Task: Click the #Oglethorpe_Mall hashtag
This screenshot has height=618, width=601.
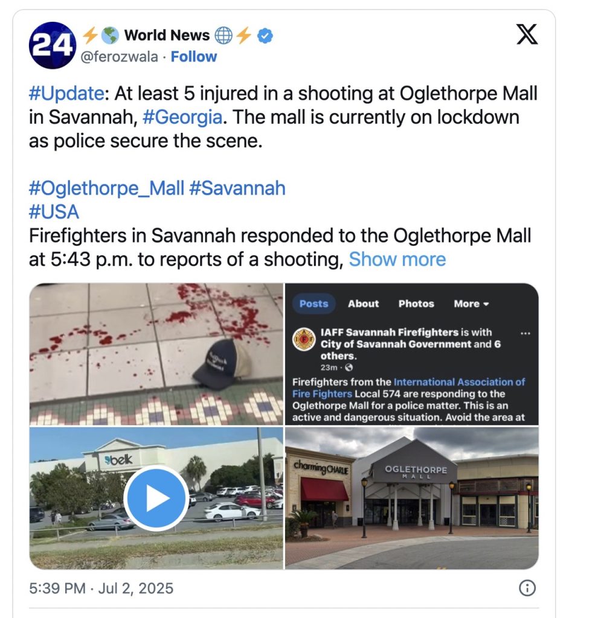Action: tap(106, 188)
